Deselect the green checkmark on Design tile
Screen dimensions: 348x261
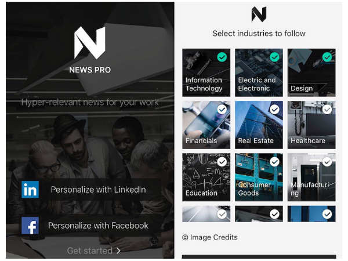pos(327,57)
